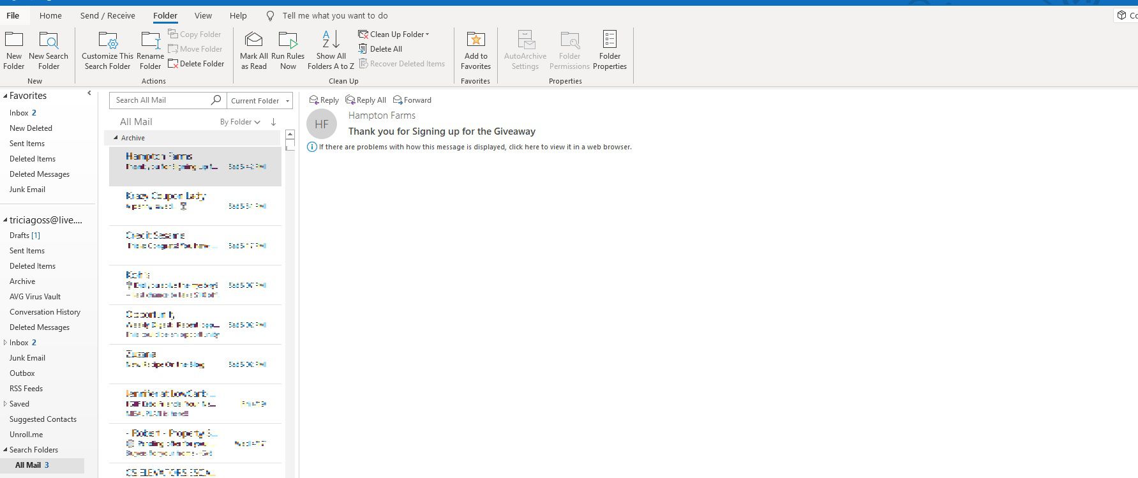Open the Drafts folder
This screenshot has height=478, width=1138.
[x=25, y=235]
